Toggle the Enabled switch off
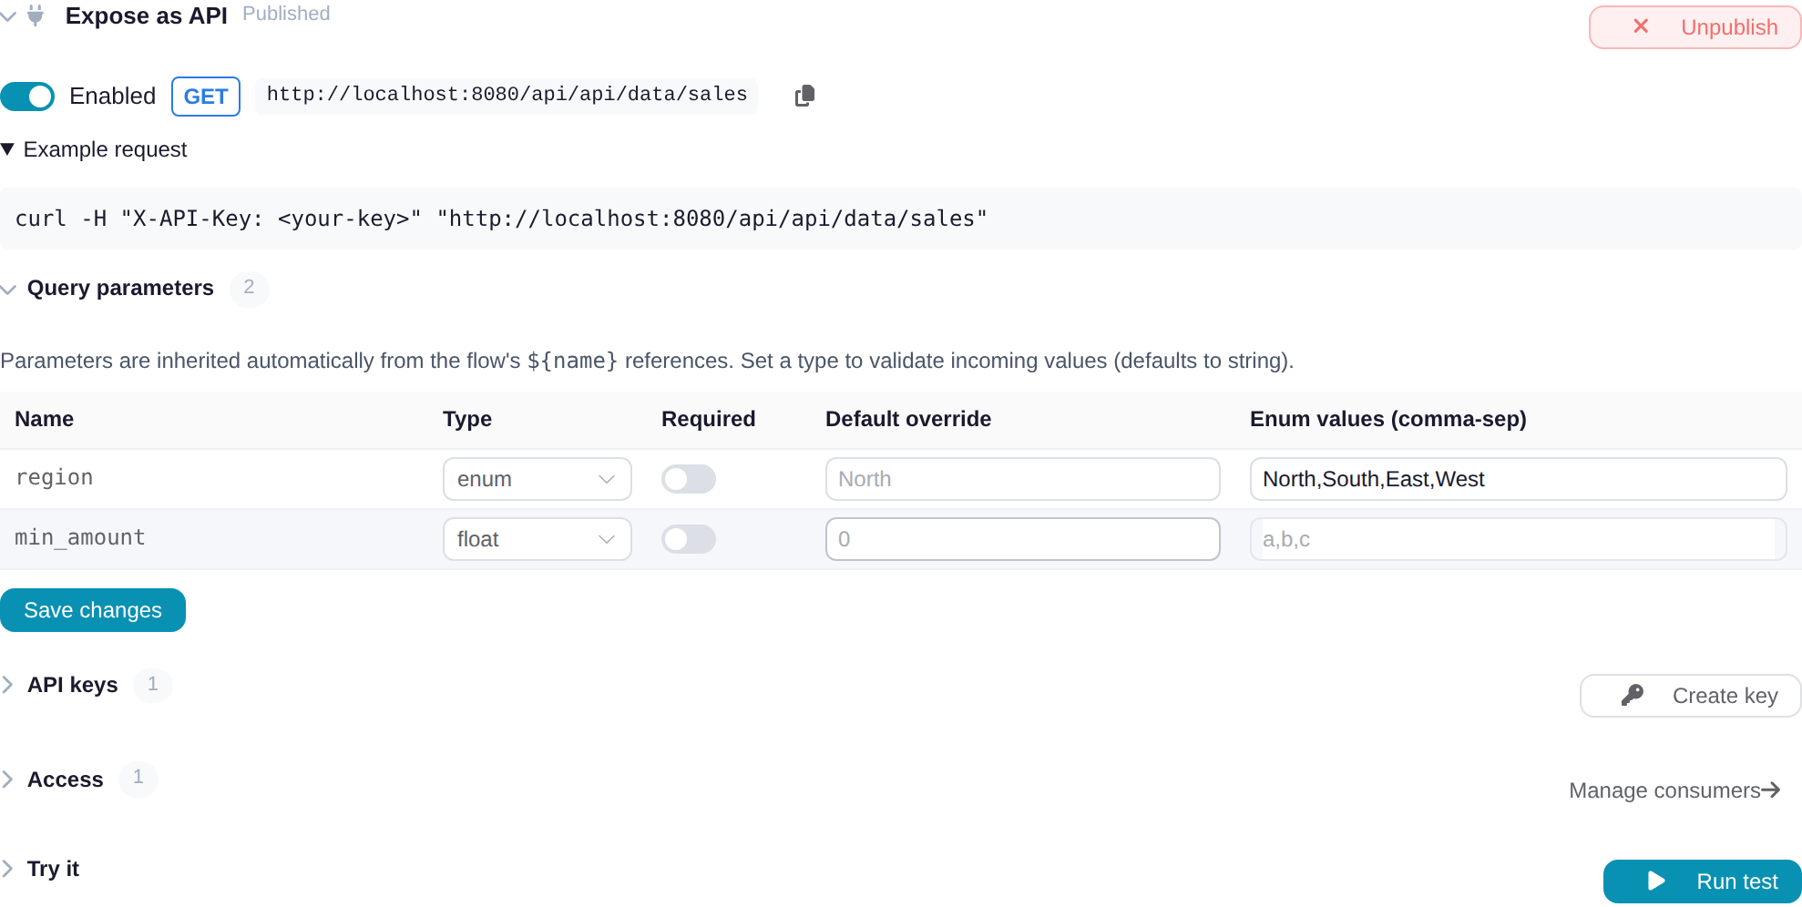Image resolution: width=1802 pixels, height=907 pixels. [x=27, y=96]
